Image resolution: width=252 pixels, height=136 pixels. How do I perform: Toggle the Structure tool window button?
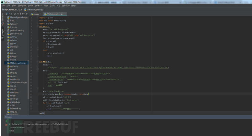coord(2,19)
